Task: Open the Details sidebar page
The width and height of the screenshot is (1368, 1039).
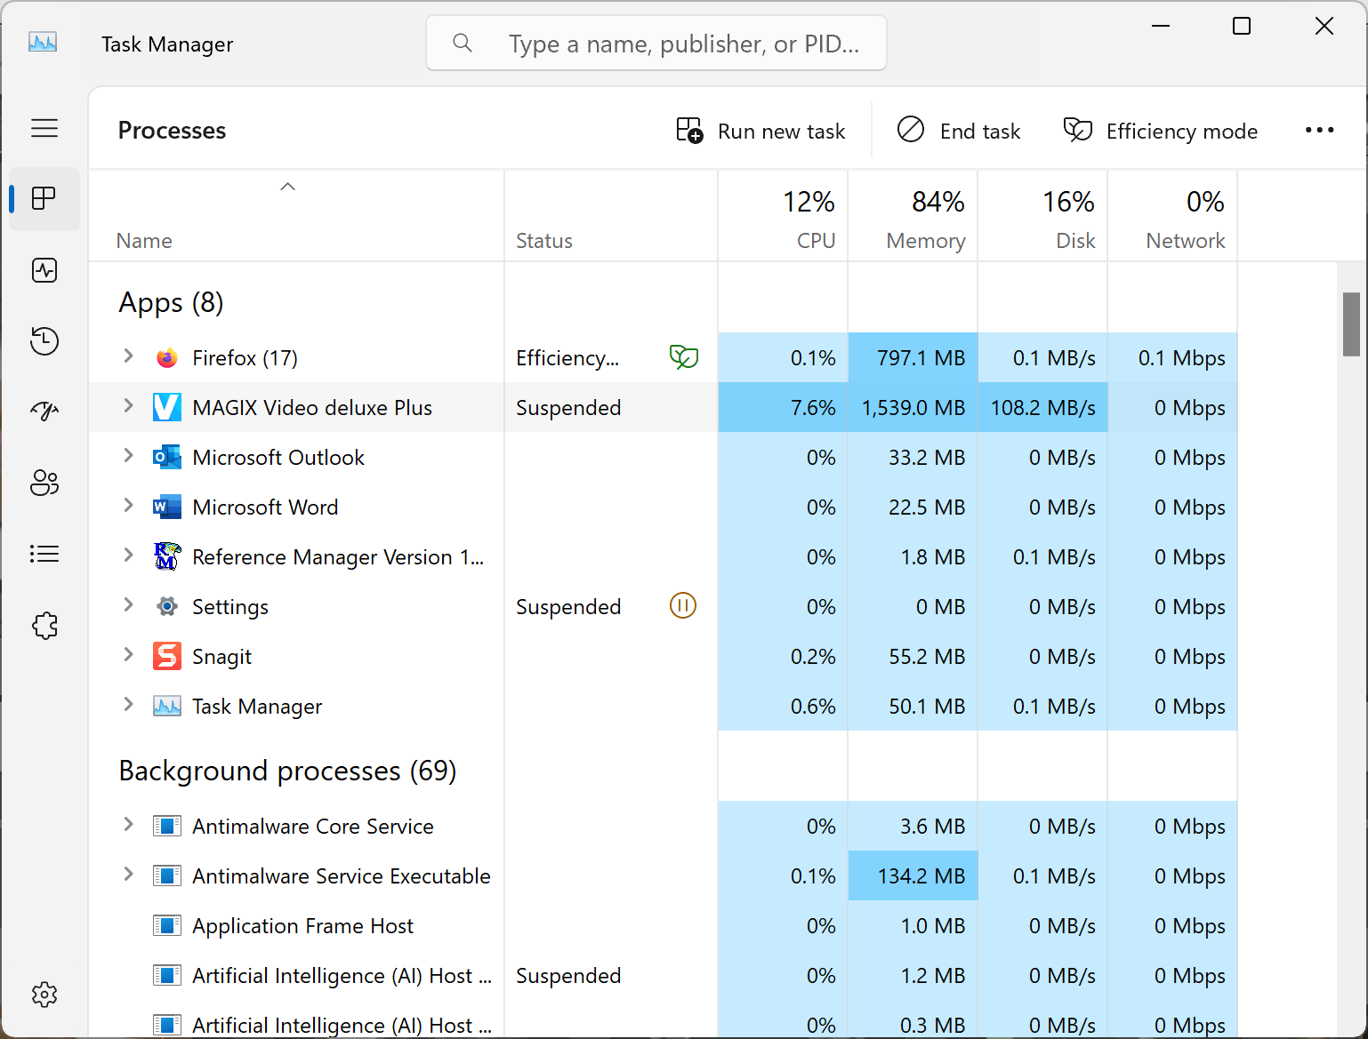Action: pyautogui.click(x=44, y=555)
